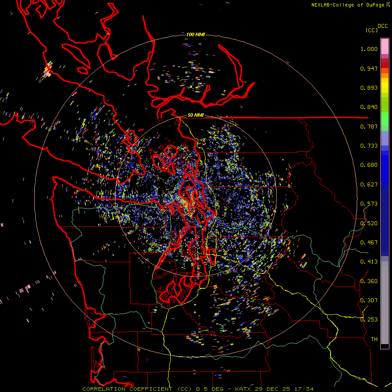Click the [CC] legend unit label
392x392 pixels.
[x=372, y=30]
